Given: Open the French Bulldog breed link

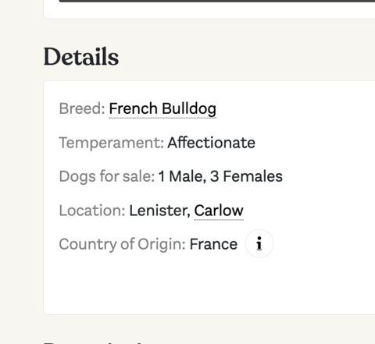Looking at the screenshot, I should pos(162,108).
